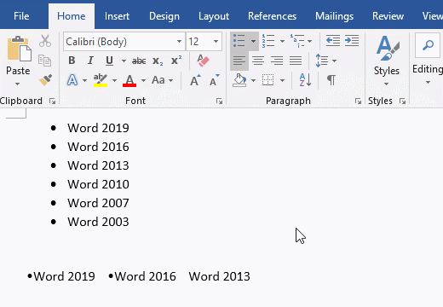443x307 pixels.
Task: Increase font size with Grow Font
Action: [195, 80]
